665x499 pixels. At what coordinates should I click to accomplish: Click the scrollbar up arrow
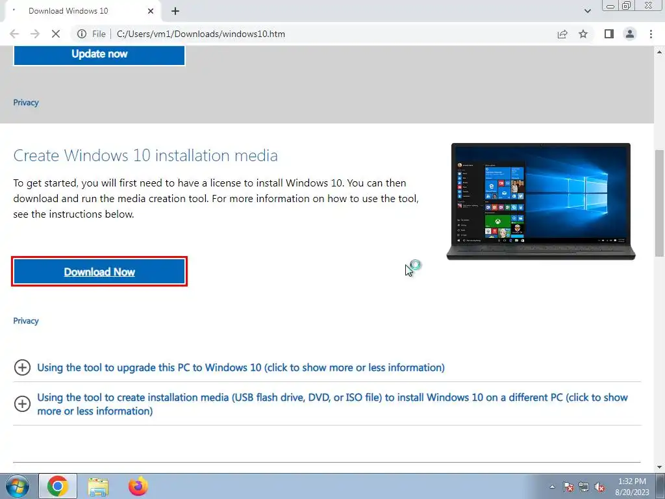659,52
